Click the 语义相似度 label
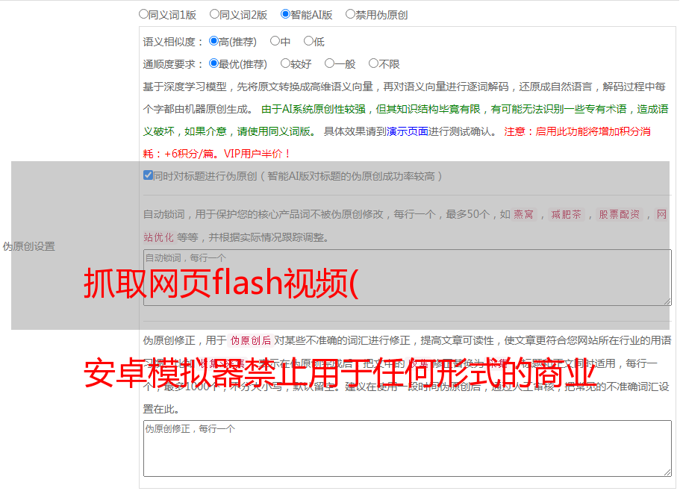The width and height of the screenshot is (680, 491). click(172, 42)
